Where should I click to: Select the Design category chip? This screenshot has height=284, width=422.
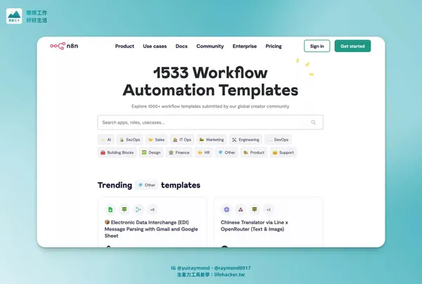(x=151, y=153)
